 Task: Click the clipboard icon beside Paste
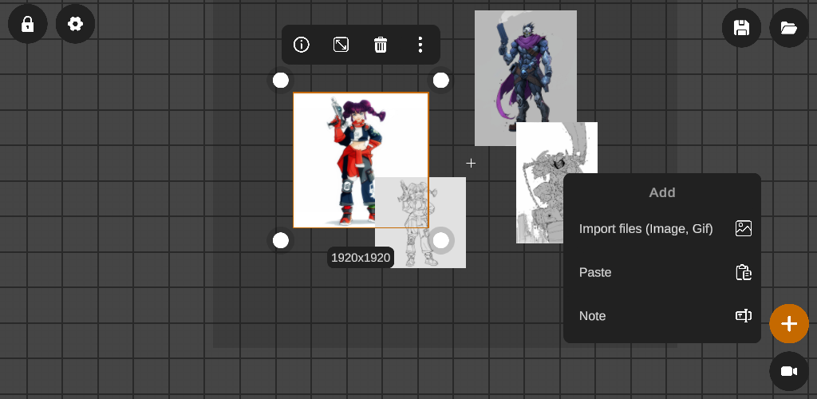(744, 272)
